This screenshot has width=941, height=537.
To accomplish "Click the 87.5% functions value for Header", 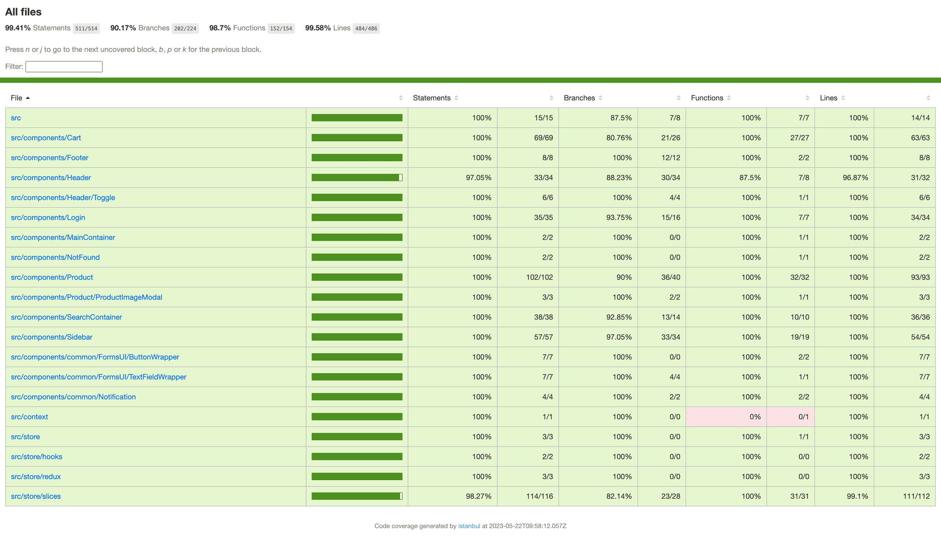I will coord(750,178).
